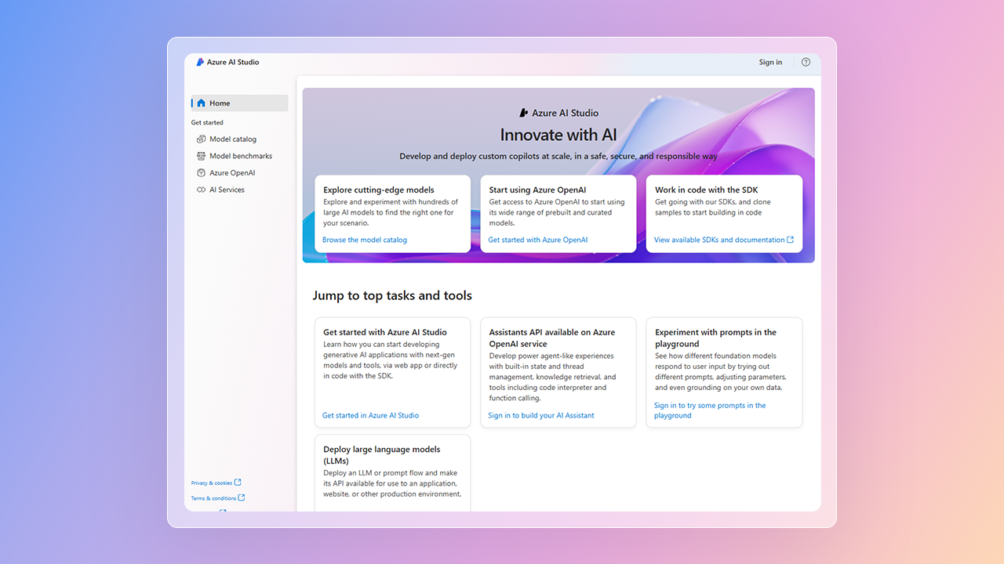Click the Home icon in sidebar
This screenshot has width=1004, height=564.
tap(202, 103)
